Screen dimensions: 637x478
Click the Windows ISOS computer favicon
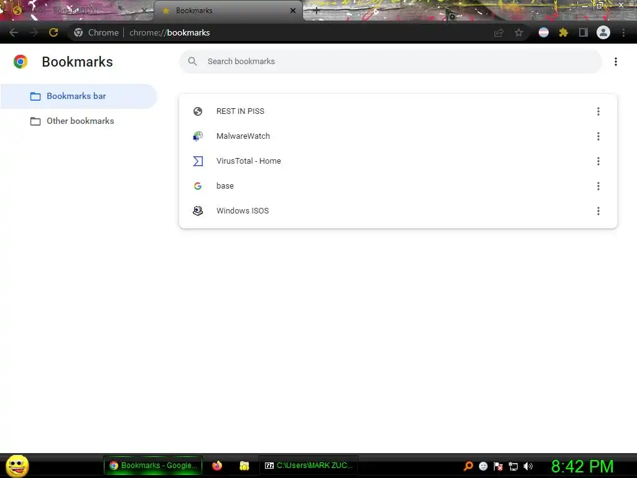click(198, 210)
